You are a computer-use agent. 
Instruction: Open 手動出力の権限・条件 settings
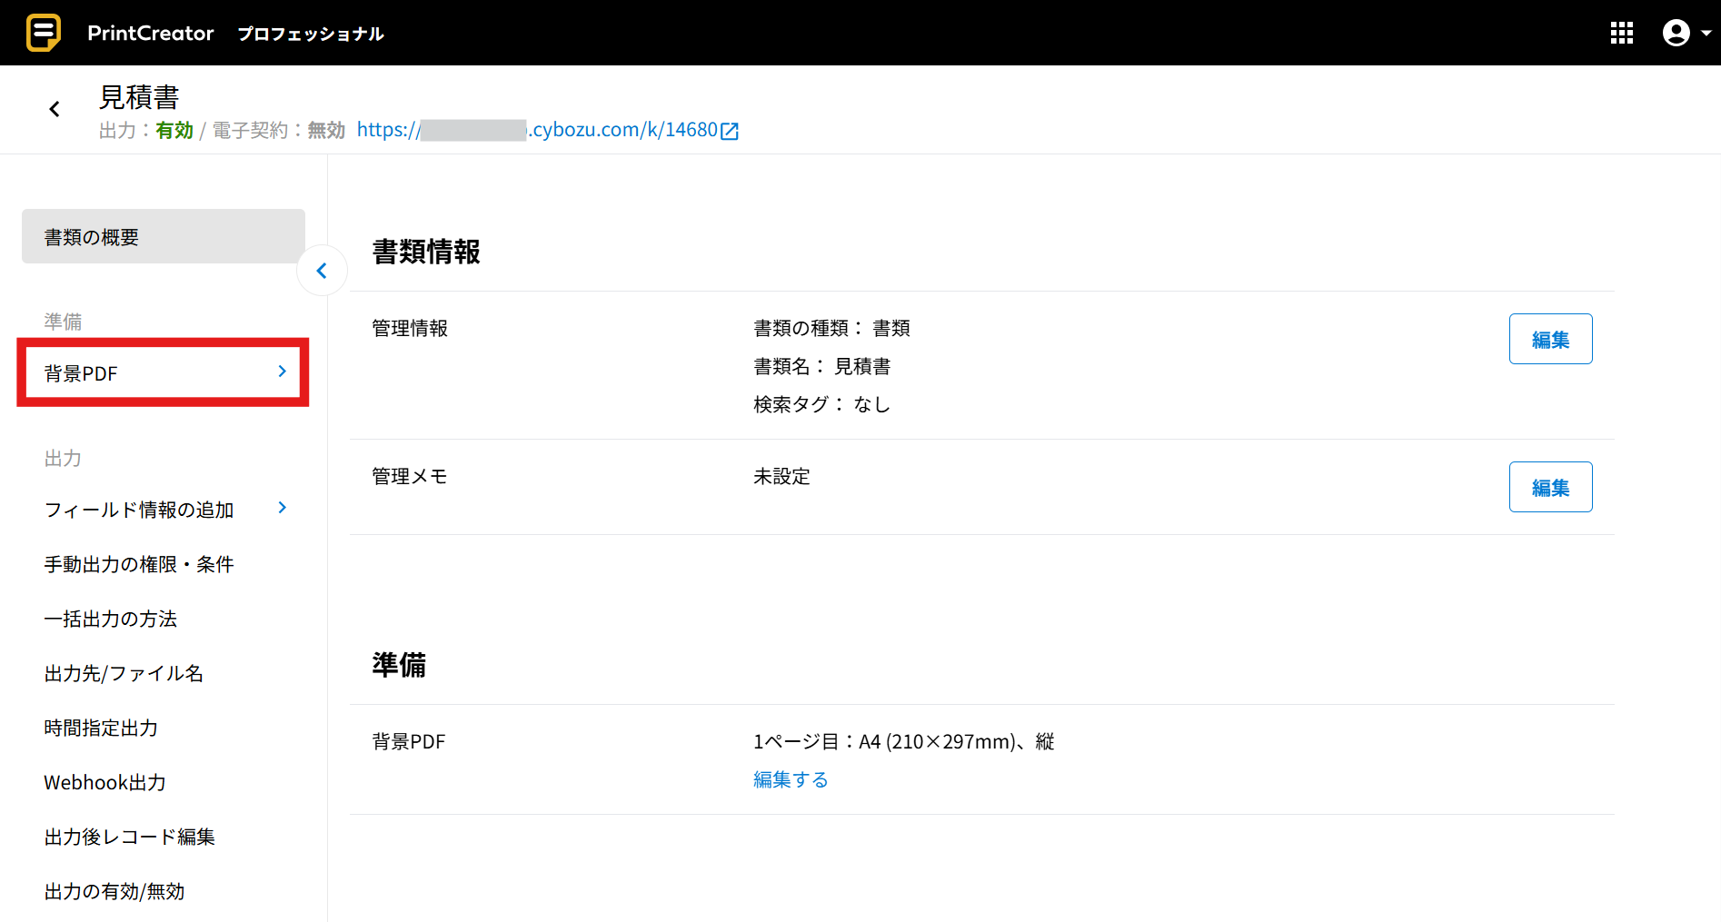[x=139, y=564]
